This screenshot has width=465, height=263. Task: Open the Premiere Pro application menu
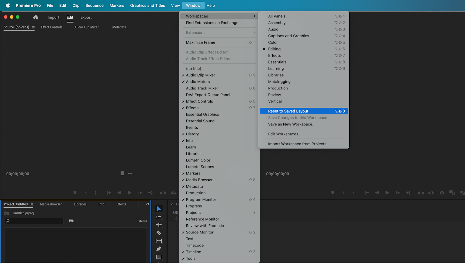28,5
